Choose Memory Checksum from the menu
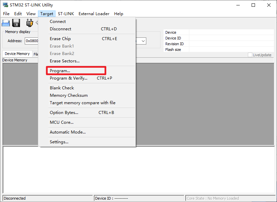 click(87, 95)
